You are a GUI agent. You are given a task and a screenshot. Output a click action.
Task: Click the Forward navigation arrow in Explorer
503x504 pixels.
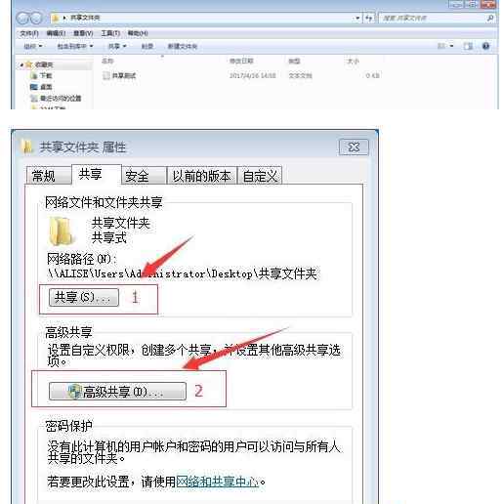tap(36, 19)
